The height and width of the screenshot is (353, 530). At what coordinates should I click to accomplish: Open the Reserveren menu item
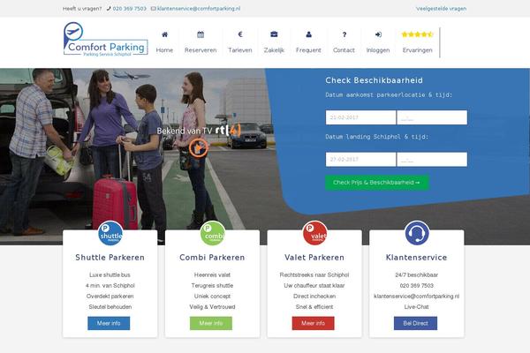201,50
